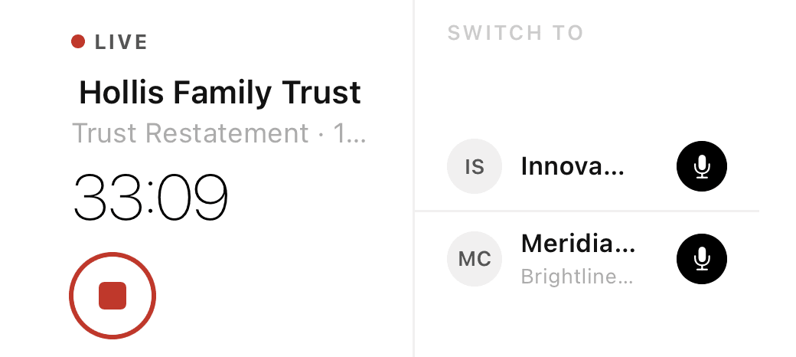
Task: Select the IS avatar circle
Action: point(474,166)
